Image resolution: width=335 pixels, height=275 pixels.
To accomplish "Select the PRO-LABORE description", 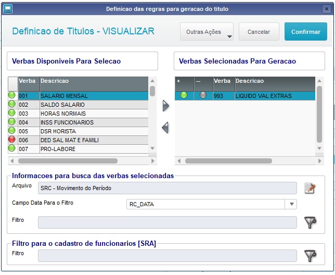I will [58, 149].
